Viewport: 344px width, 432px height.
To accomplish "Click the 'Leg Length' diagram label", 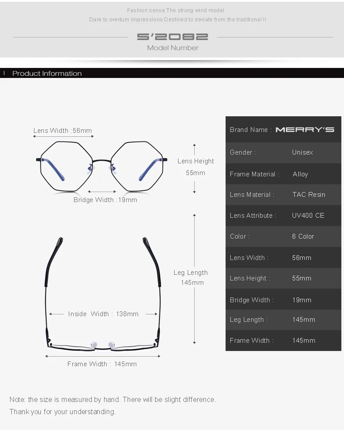I will coord(191,273).
